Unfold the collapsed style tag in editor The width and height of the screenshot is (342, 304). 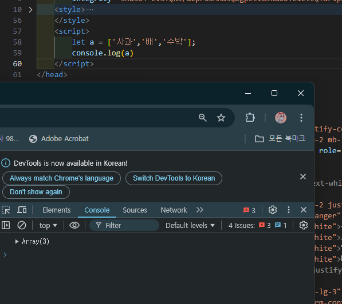click(x=30, y=10)
